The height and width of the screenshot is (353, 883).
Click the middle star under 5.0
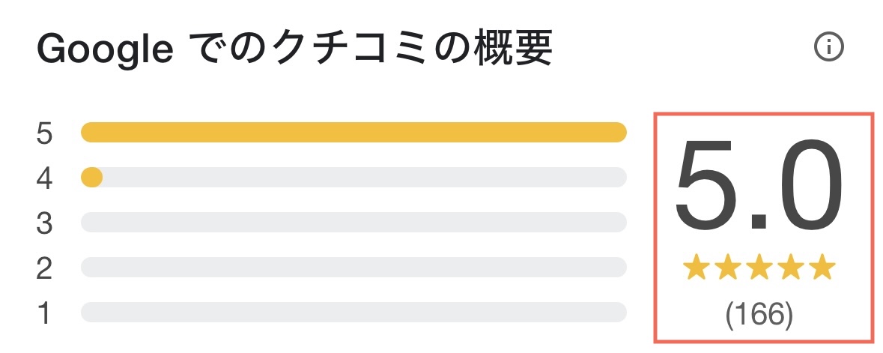(759, 267)
